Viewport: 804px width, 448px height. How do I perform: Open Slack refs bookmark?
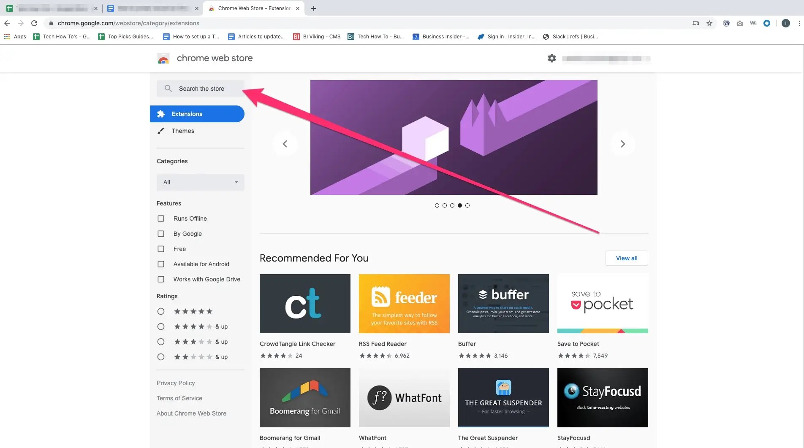[570, 37]
